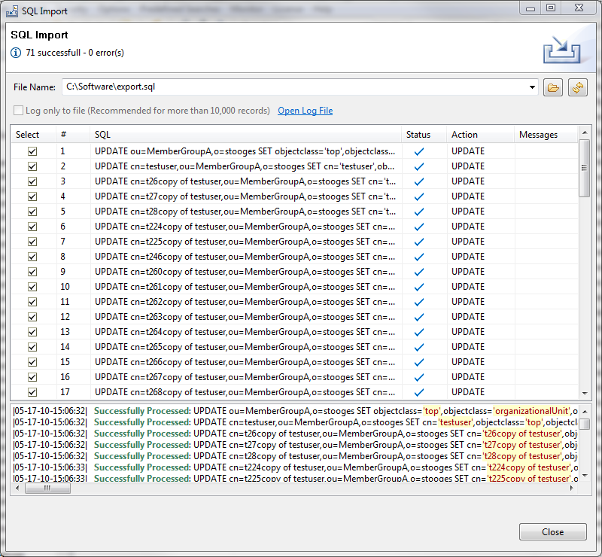Click the refresh/reload file icon
This screenshot has width=602, height=557.
click(x=577, y=87)
